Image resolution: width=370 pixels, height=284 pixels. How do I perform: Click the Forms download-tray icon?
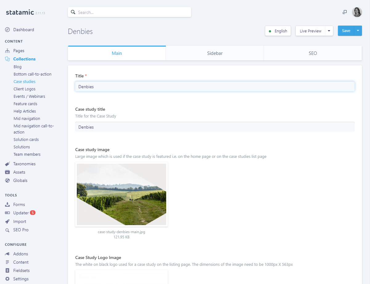7,205
